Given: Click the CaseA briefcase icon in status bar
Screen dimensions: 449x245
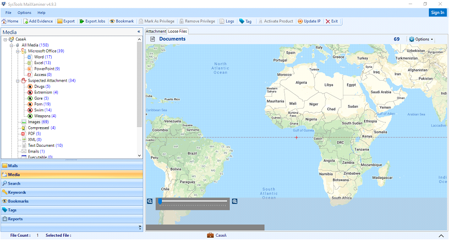Looking at the screenshot, I should 210,235.
